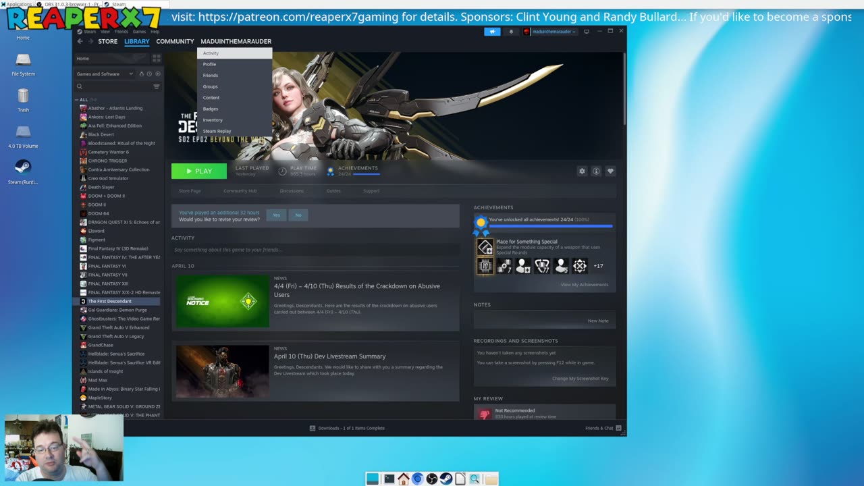Collapse the ALL games category

[76, 99]
